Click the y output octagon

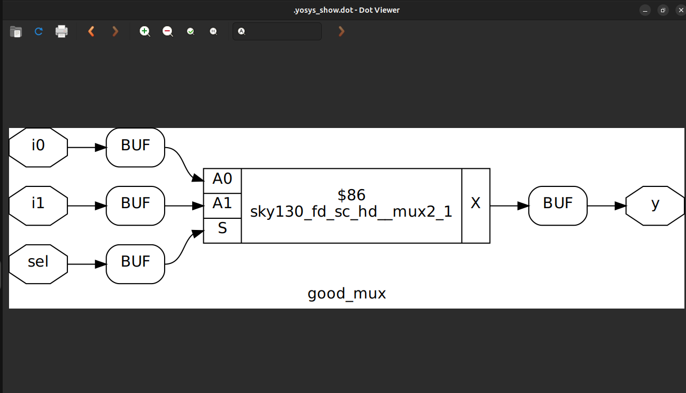click(x=656, y=206)
